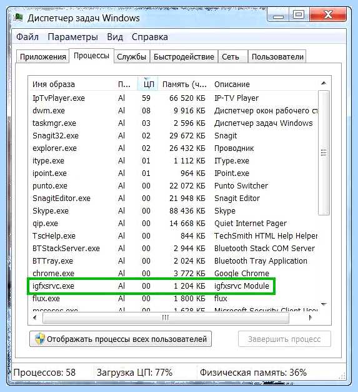Click the horizontal scrollbar right arrow

(311, 317)
